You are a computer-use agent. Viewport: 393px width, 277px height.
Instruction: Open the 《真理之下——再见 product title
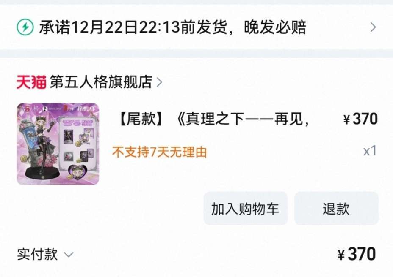(x=243, y=119)
